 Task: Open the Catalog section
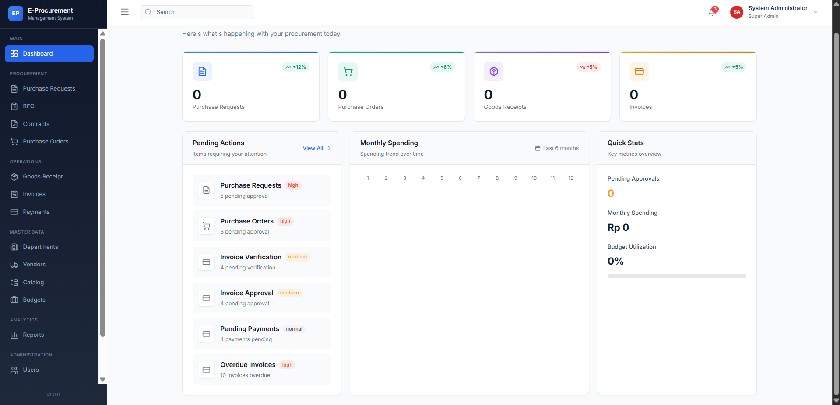[33, 282]
